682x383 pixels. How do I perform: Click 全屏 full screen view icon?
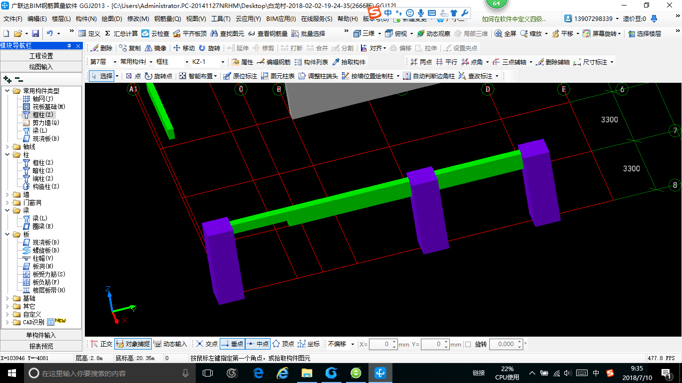tap(505, 33)
